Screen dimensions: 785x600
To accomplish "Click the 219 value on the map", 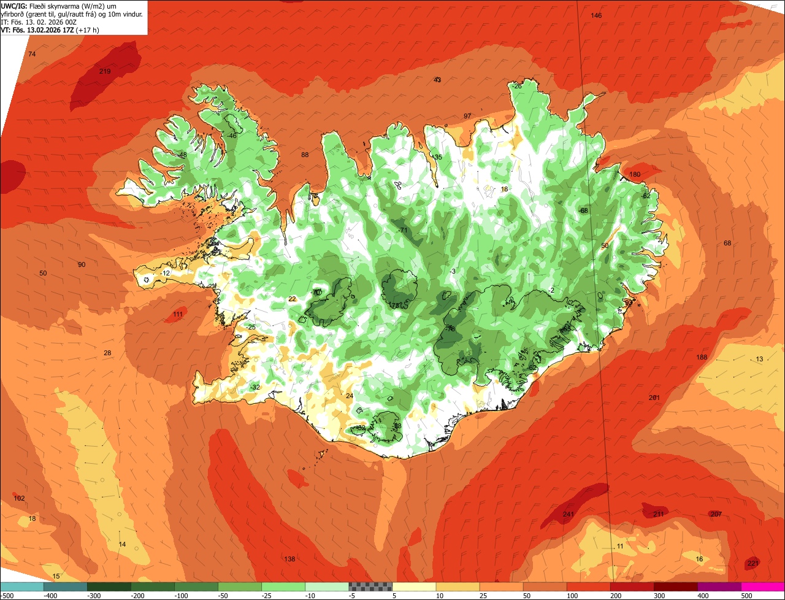I will tap(105, 72).
